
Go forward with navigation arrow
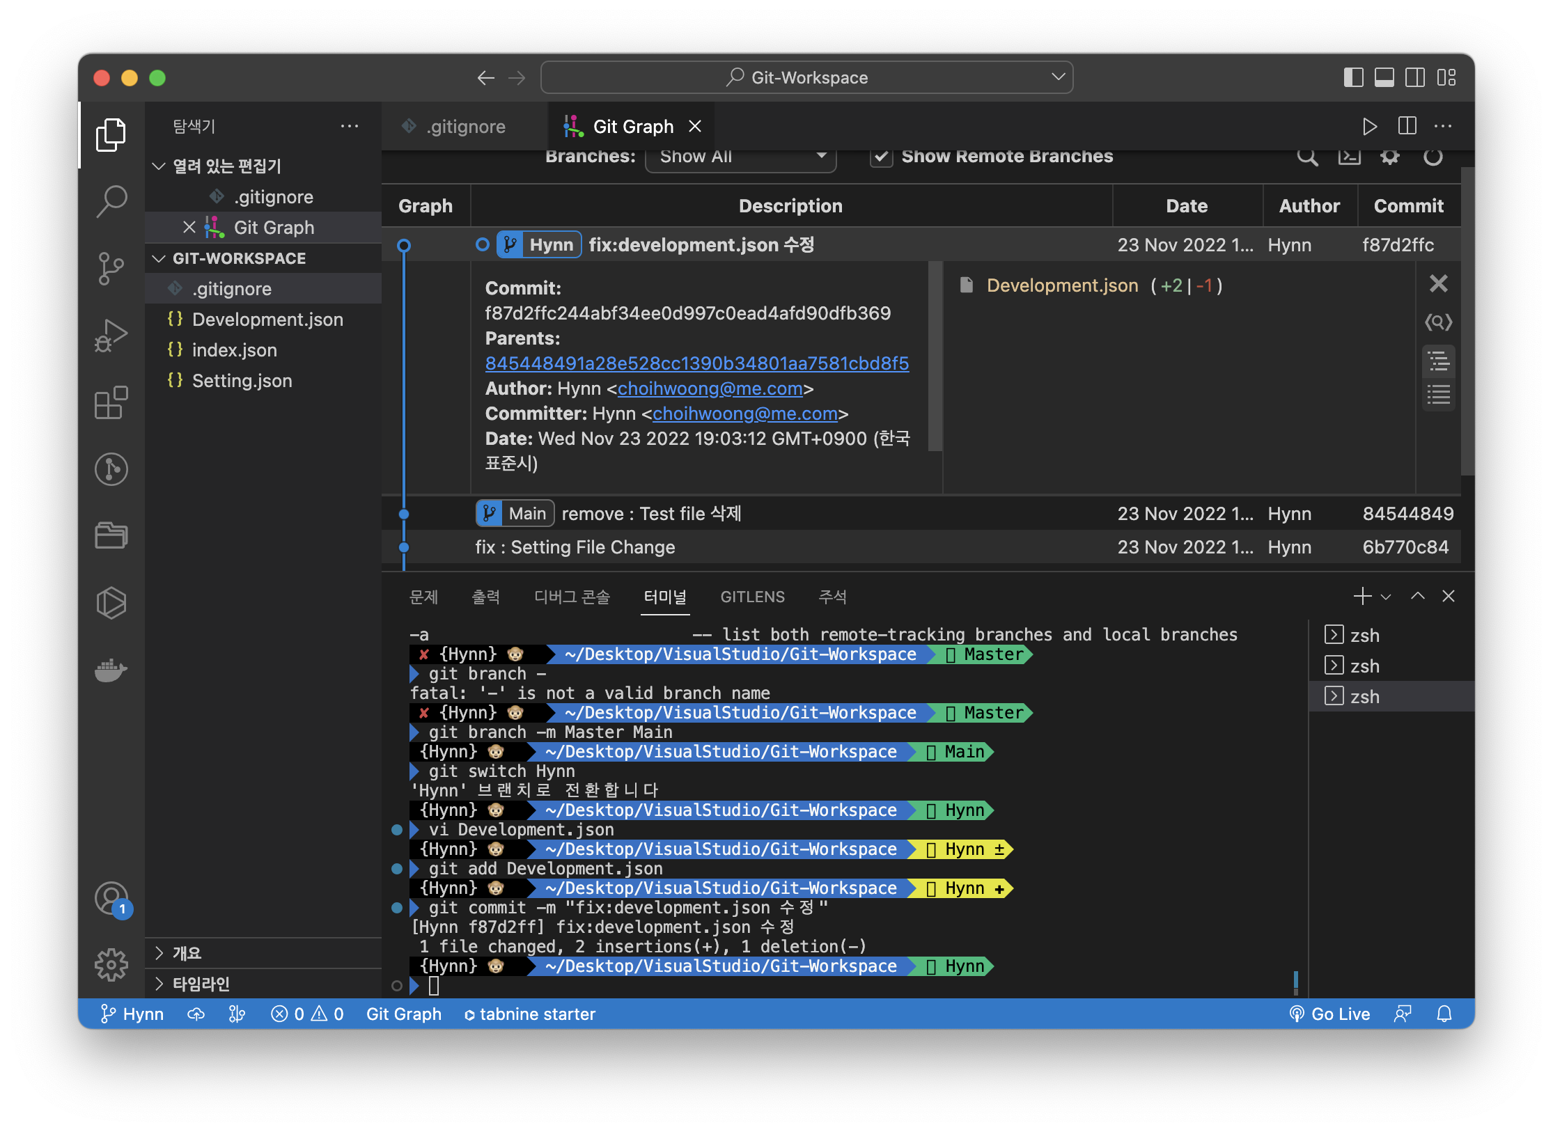pyautogui.click(x=517, y=78)
